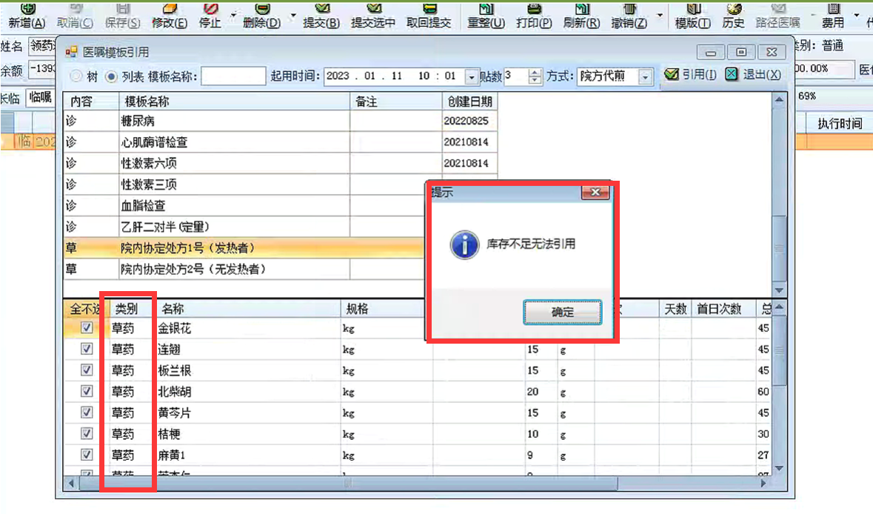
Task: Click the 退出(X) button in template dialog
Action: pos(753,75)
